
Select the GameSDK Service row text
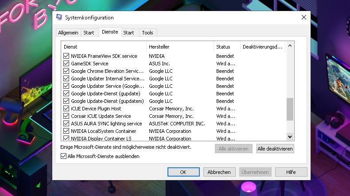89,64
